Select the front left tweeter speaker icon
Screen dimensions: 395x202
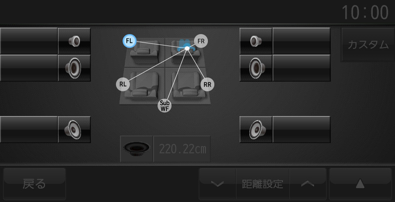pos(75,41)
